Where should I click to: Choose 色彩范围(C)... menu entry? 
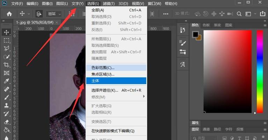click(x=116, y=68)
